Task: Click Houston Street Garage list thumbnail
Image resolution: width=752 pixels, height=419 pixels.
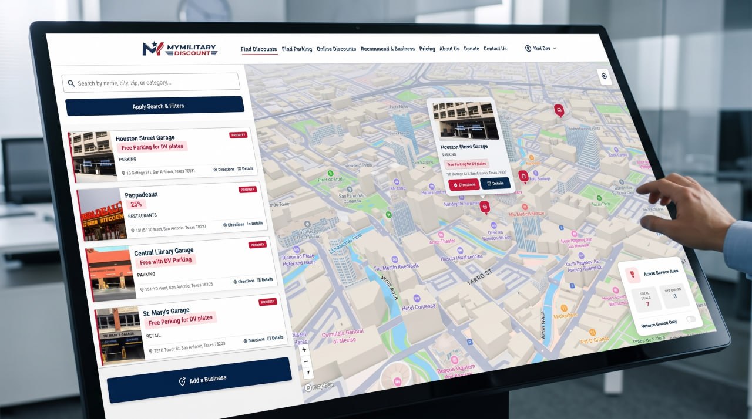Action: coord(92,157)
